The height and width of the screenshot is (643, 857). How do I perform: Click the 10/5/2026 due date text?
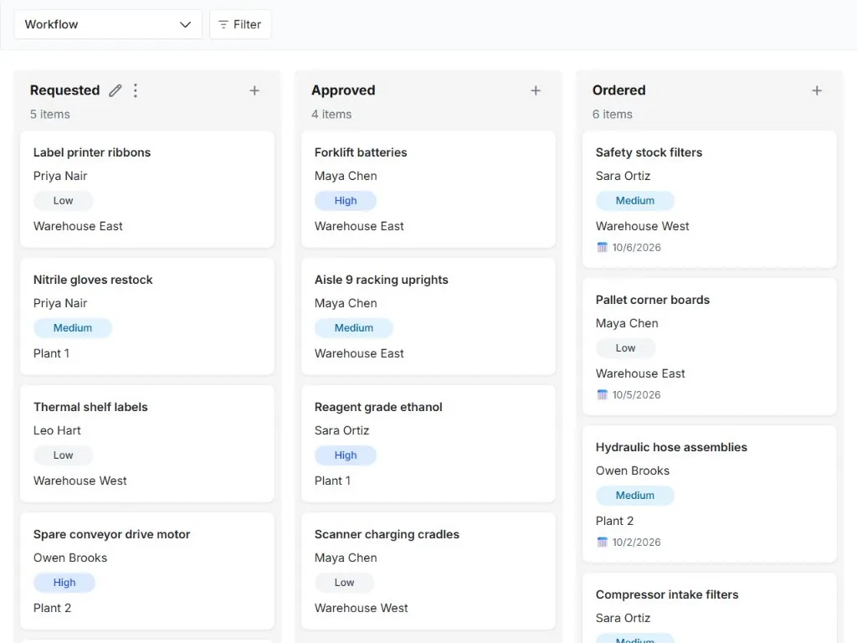click(x=636, y=395)
